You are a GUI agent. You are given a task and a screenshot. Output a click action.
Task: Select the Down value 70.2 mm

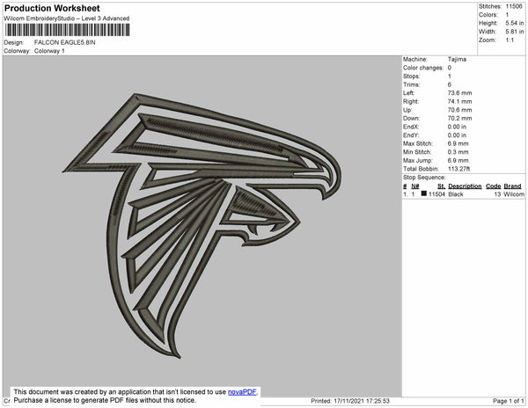(x=459, y=119)
